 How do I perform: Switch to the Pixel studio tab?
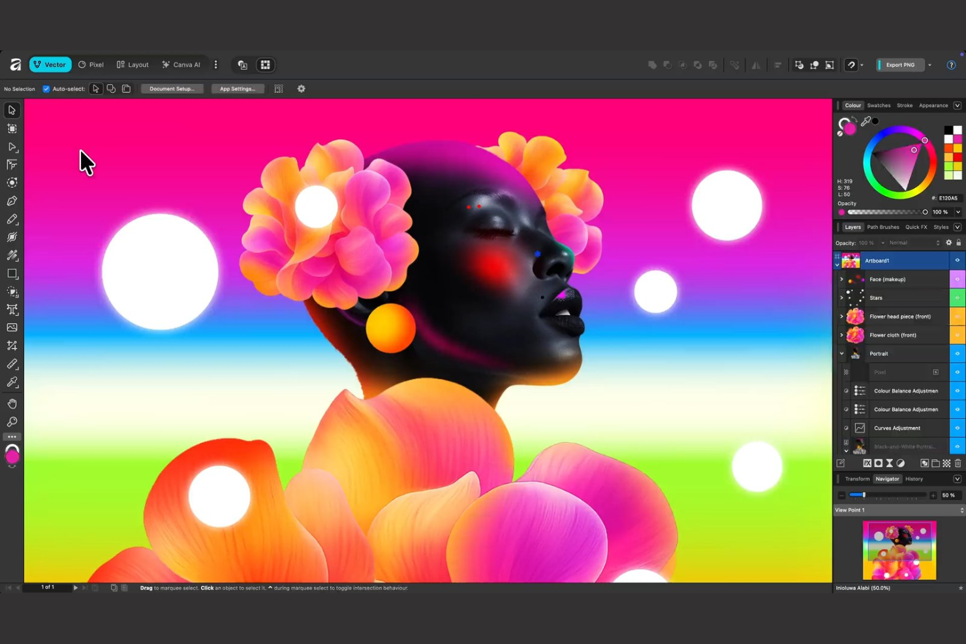pyautogui.click(x=91, y=65)
